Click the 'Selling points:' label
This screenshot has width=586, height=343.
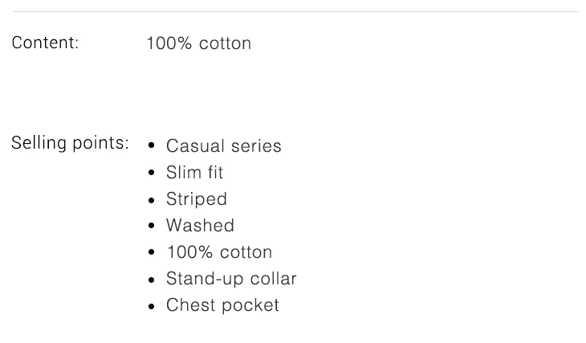pos(70,143)
